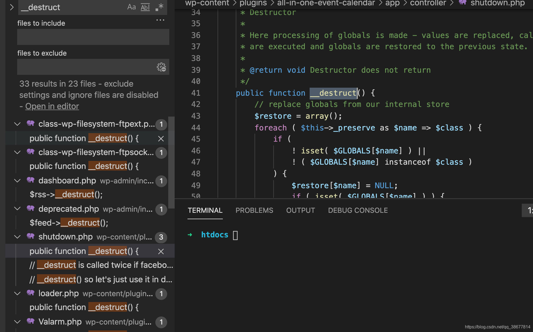Viewport: 533px width, 332px height.
Task: Switch to OUTPUT panel tab
Action: coord(301,211)
